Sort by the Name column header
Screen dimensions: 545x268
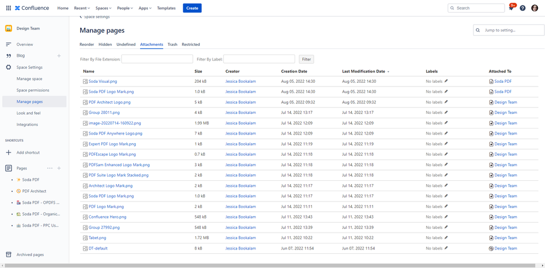(x=88, y=71)
